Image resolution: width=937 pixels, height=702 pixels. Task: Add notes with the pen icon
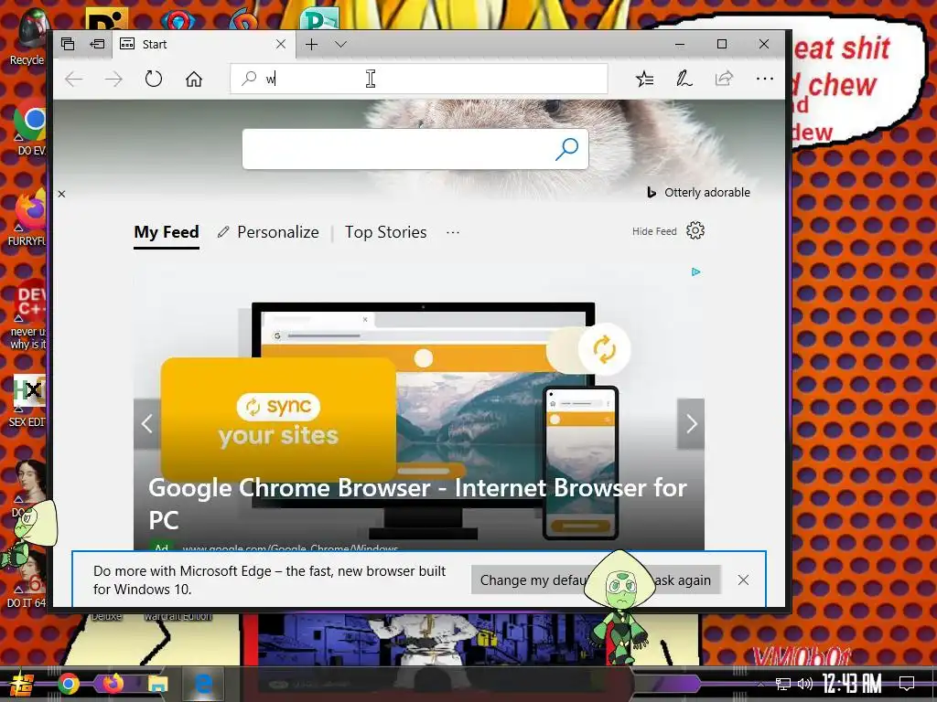click(684, 79)
